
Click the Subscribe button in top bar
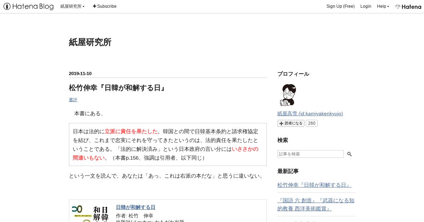(x=105, y=6)
